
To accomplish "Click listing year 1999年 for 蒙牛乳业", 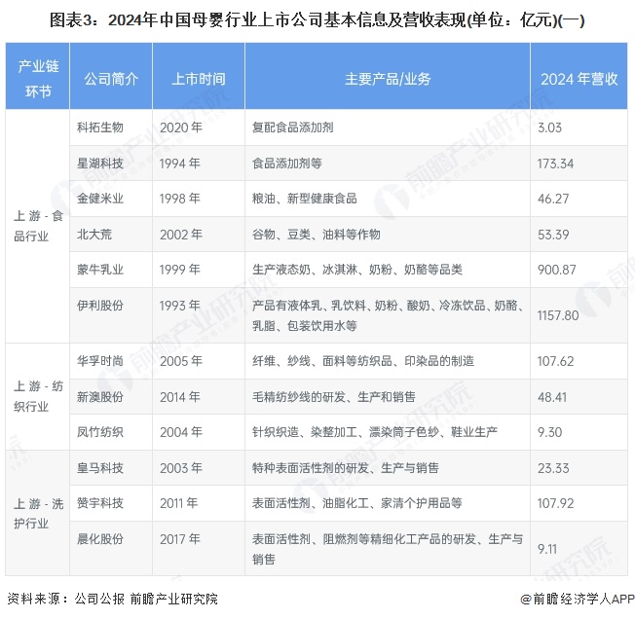I will coord(180,270).
